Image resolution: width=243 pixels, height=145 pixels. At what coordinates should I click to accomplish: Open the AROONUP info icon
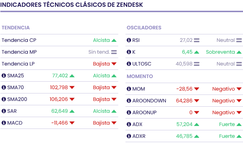tap(129, 113)
